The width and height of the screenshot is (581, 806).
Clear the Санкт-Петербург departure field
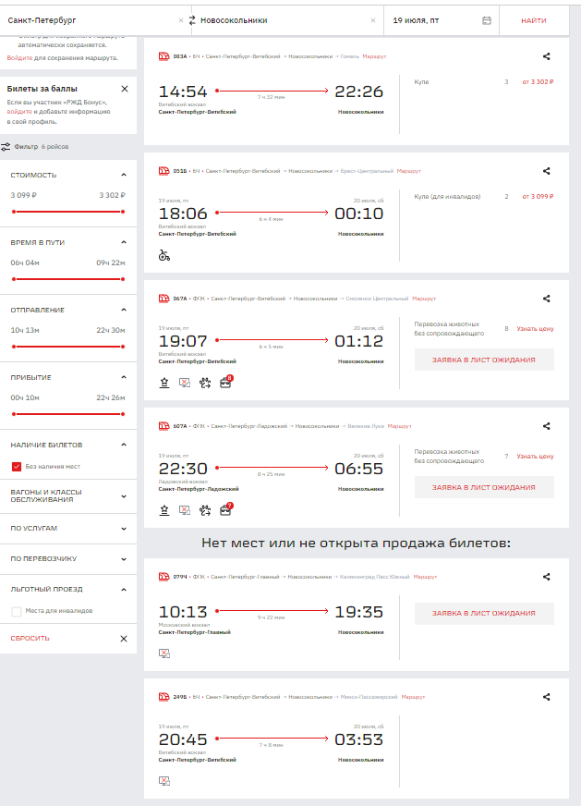pos(180,20)
